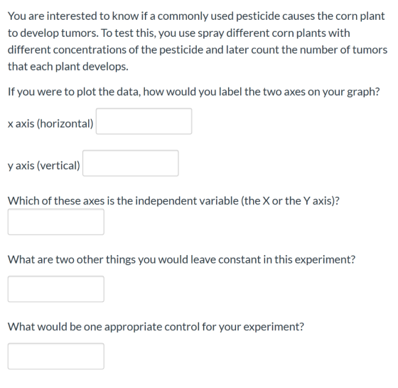
Task: Click the 'y axis (vertical)' label
Action: click(x=44, y=166)
